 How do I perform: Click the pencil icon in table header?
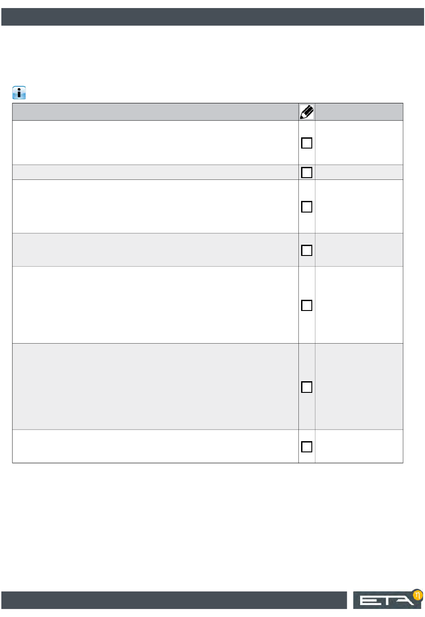[307, 112]
